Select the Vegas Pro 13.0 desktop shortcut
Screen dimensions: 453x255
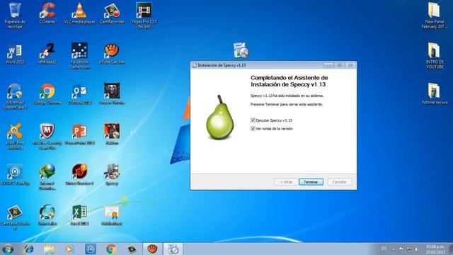pos(144,16)
